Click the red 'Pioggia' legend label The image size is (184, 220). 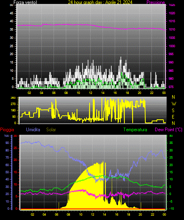click(x=7, y=130)
